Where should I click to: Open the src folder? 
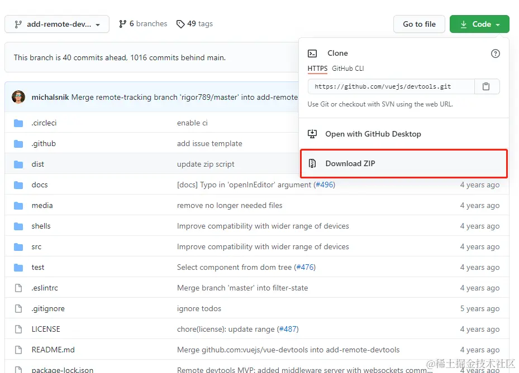click(x=36, y=247)
